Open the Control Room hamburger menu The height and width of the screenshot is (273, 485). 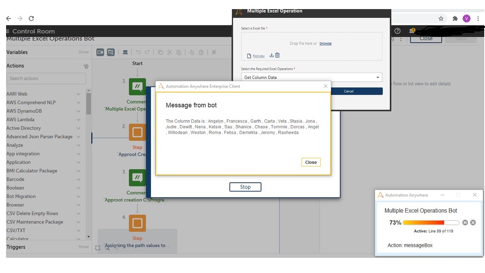pyautogui.click(x=8, y=31)
